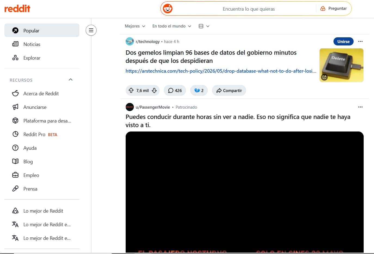Open the Explorar section
The height and width of the screenshot is (254, 374).
tap(42, 58)
